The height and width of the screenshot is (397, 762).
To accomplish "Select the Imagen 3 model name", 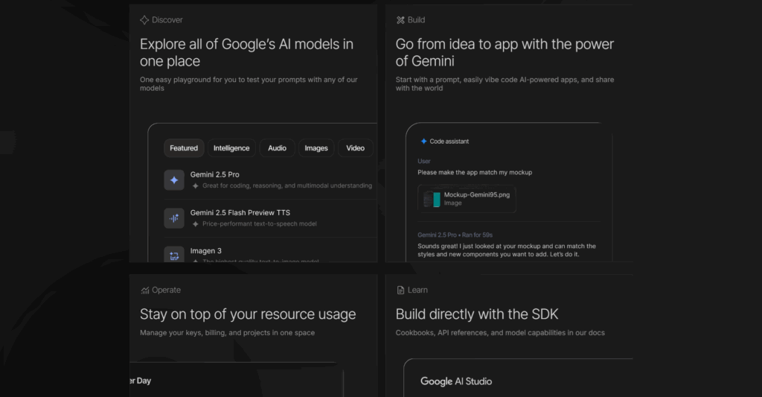I will tap(206, 250).
